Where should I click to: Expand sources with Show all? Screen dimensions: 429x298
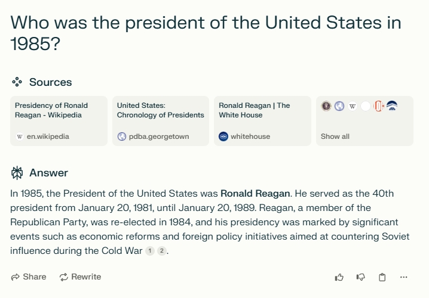335,136
